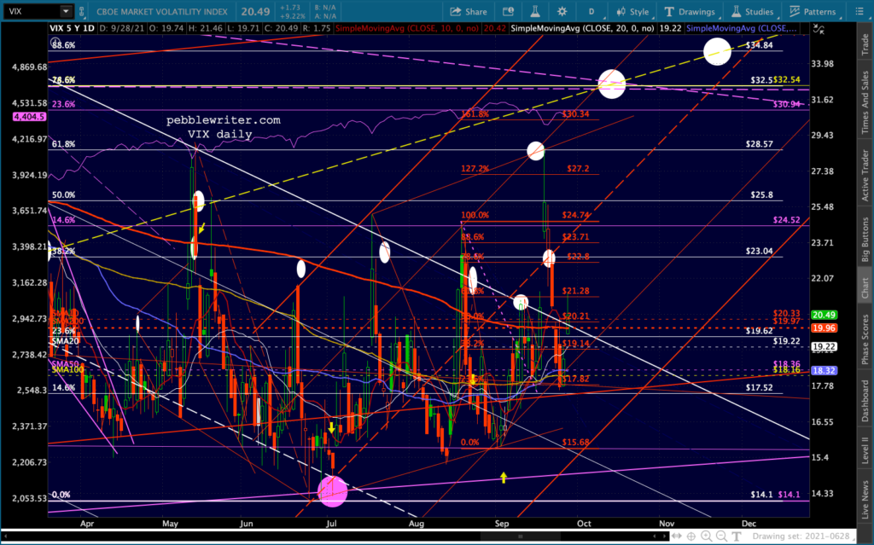
Task: Click the $30.34 red extension label
Action: pyautogui.click(x=575, y=113)
